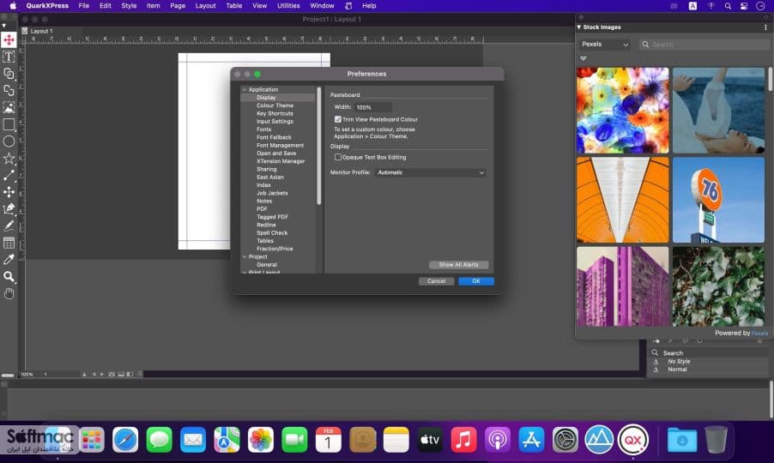Click the green ivy leaves thumbnail
This screenshot has width=774, height=463.
click(718, 286)
